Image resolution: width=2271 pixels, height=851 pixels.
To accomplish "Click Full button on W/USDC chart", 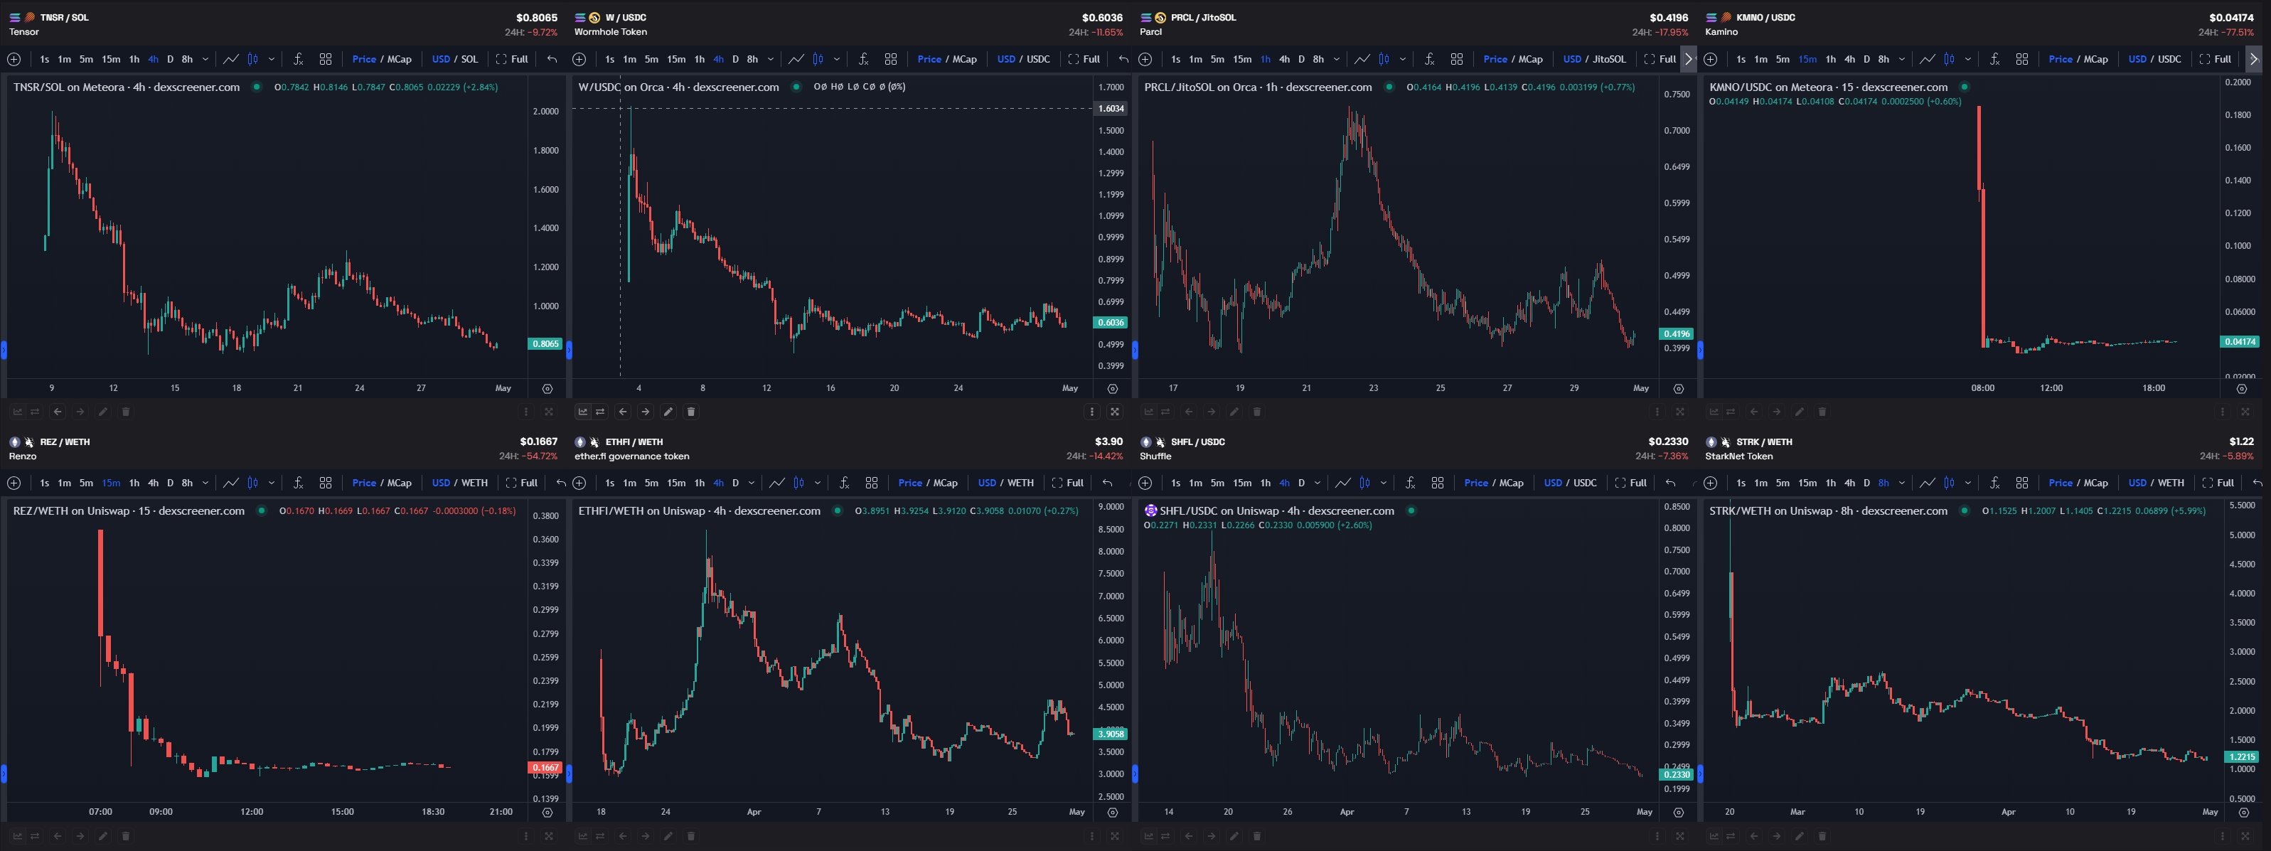I will [x=1084, y=59].
